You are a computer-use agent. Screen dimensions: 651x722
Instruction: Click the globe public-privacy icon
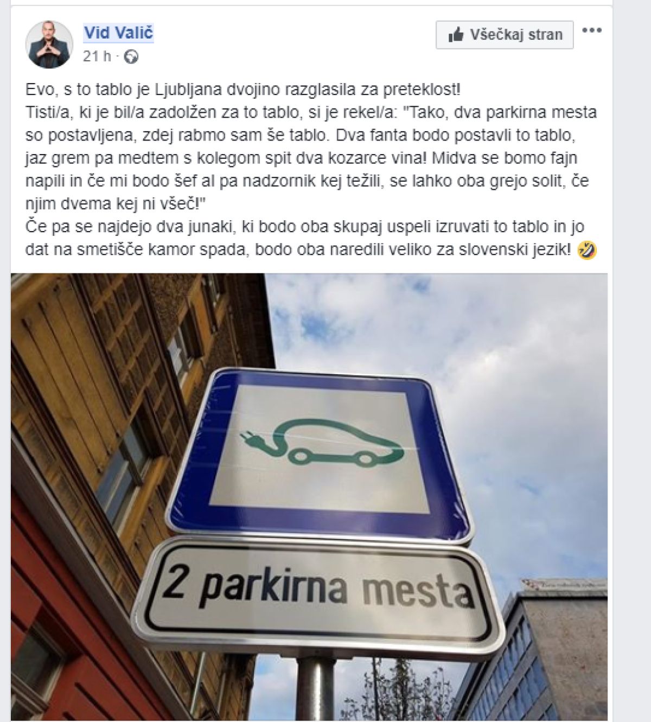click(131, 56)
